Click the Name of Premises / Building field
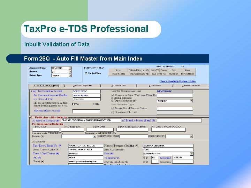 (x=168, y=146)
